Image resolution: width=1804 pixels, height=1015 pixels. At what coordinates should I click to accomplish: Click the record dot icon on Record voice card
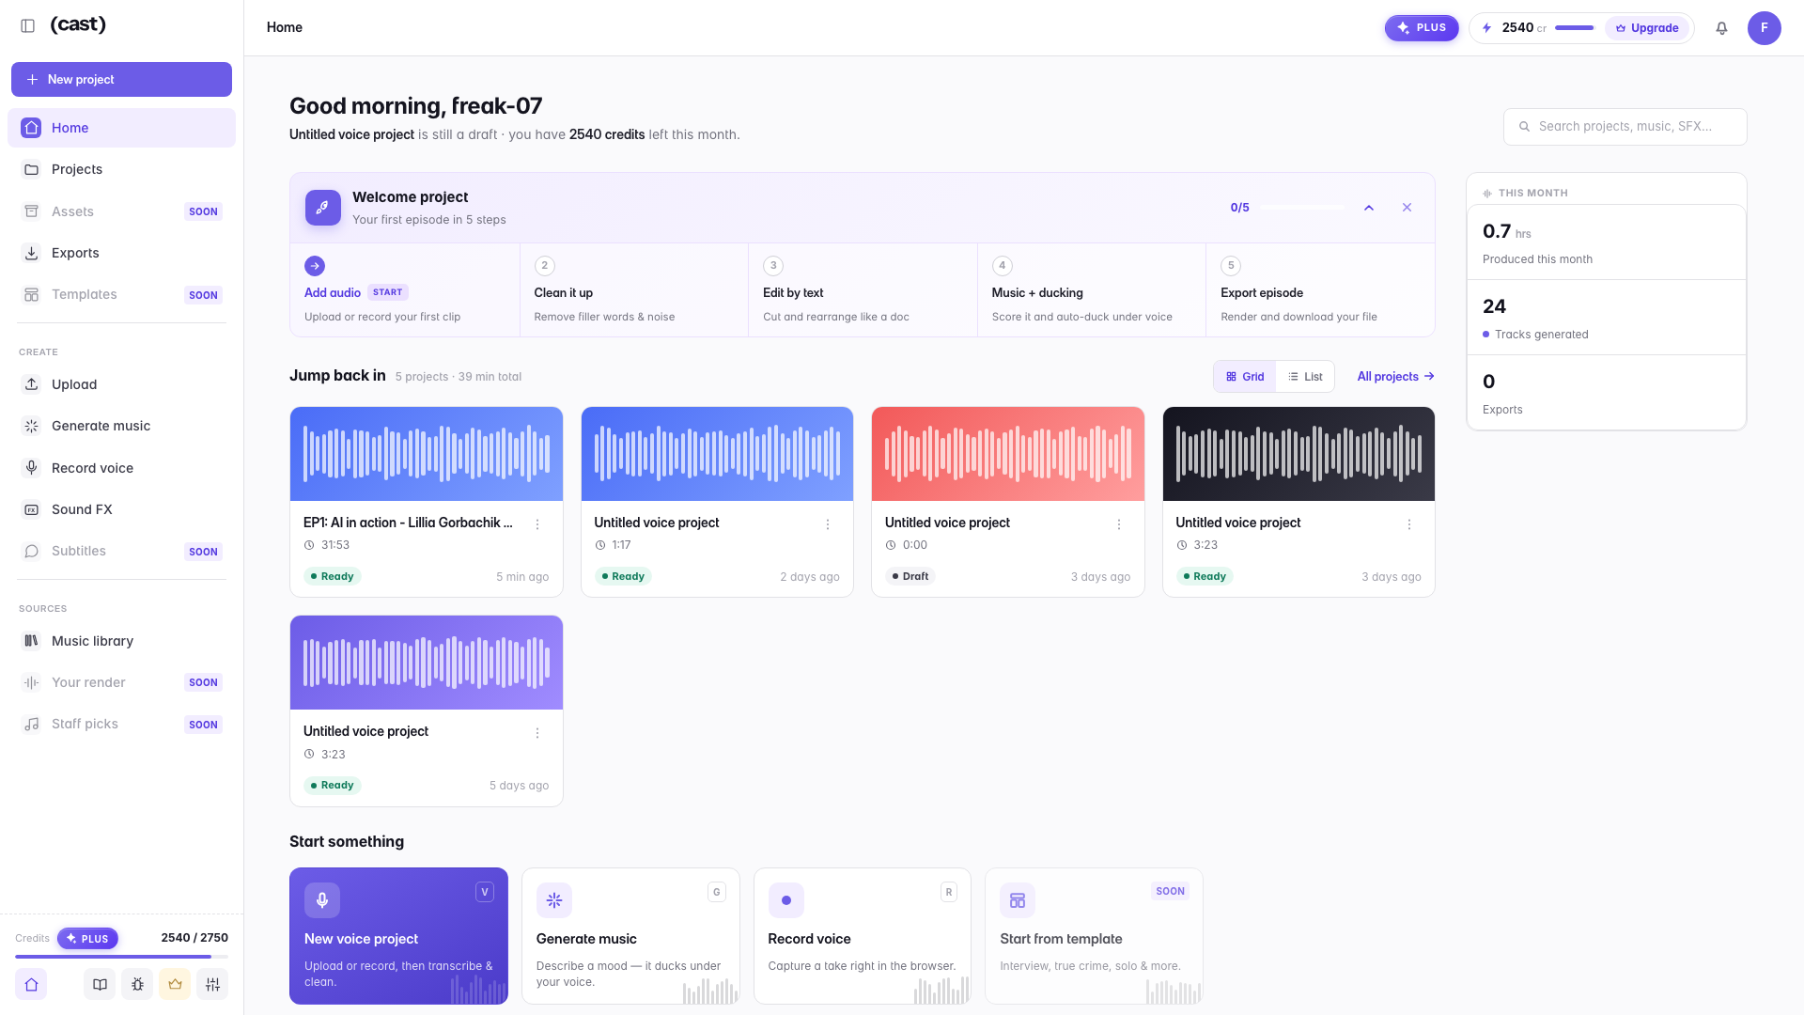pyautogui.click(x=786, y=900)
